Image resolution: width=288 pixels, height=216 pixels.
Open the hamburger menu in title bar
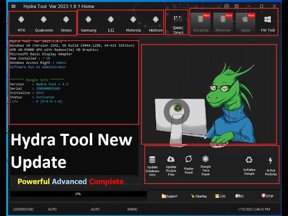[x=13, y=6]
